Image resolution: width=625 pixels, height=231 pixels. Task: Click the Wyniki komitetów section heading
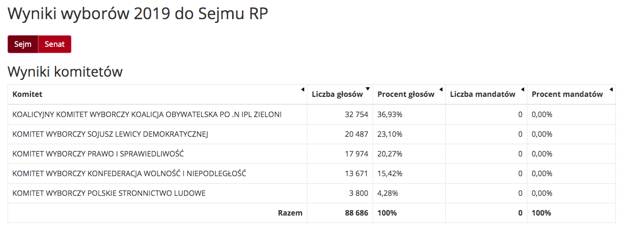pyautogui.click(x=65, y=71)
